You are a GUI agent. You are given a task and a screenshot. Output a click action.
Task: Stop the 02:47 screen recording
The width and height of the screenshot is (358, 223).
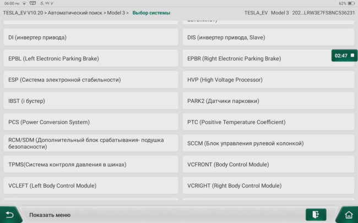click(352, 55)
